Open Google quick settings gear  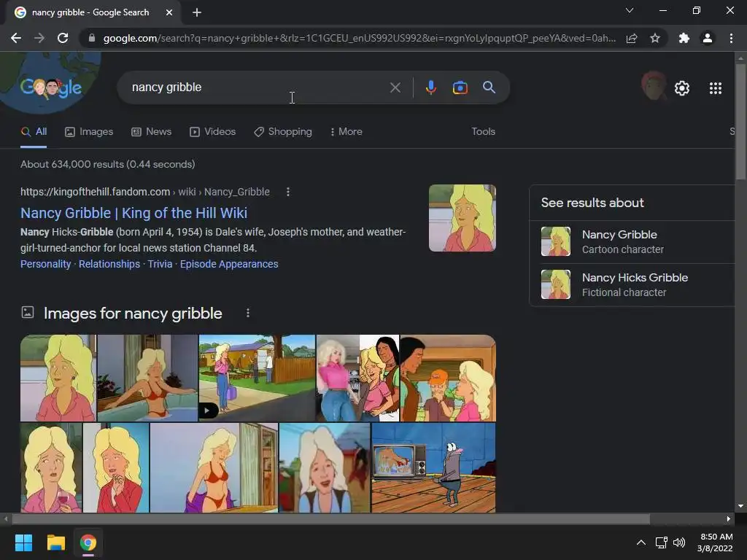682,88
